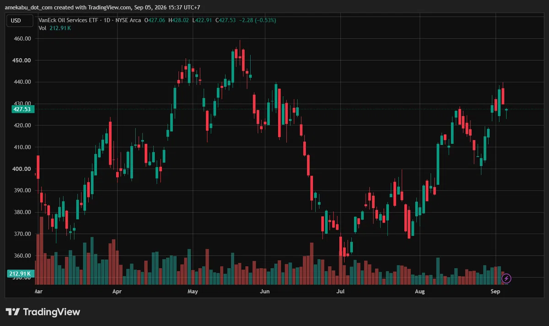Click the TradingView wordmark text

point(51,312)
